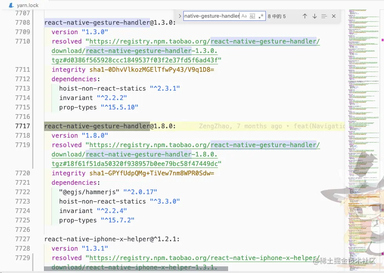The image size is (384, 273).
Task: Click the '8 中的 5' match count
Action: (277, 16)
